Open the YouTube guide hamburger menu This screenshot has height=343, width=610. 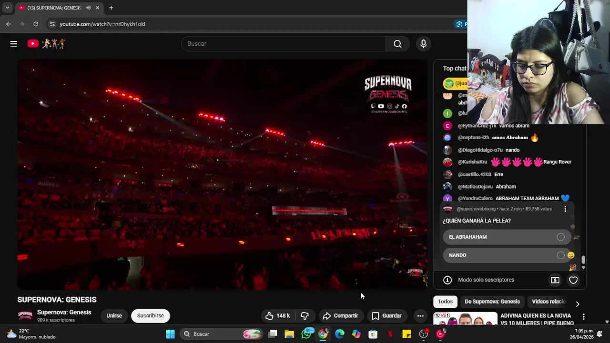[x=13, y=44]
